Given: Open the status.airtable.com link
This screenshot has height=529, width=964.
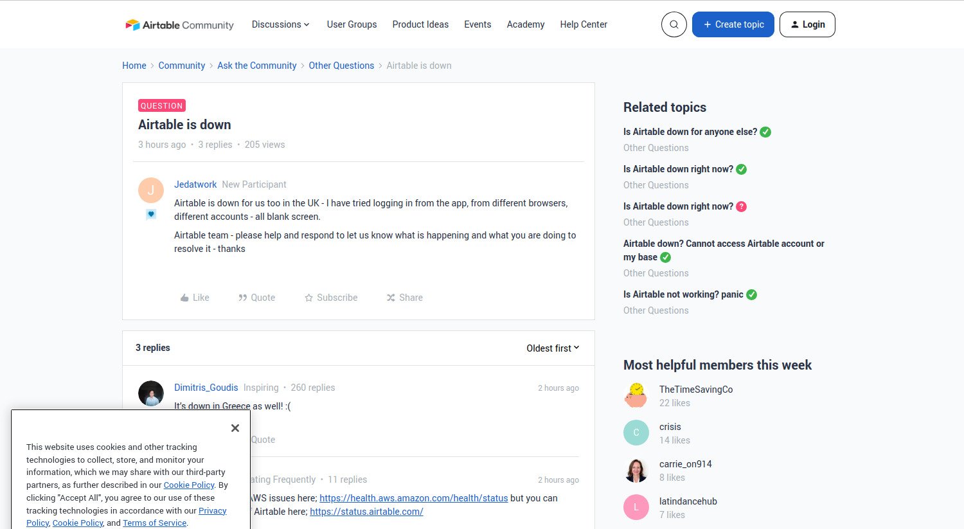Looking at the screenshot, I should (x=366, y=512).
